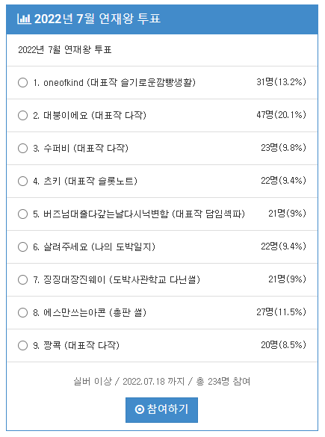Viewport: 325px width, 437px height.
Task: Select radio button for 짱콕
Action: point(23,346)
